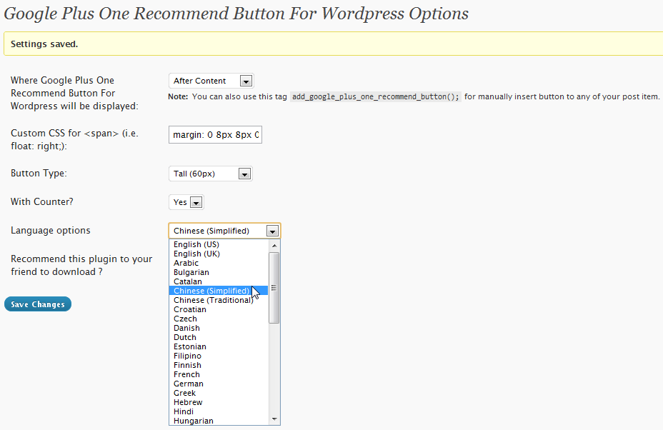The height and width of the screenshot is (430, 663).
Task: Click language list scroll up arrow
Action: coord(274,245)
